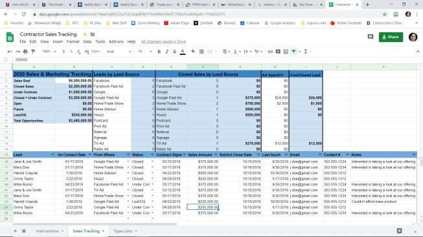Open the fill color picker

(x=193, y=52)
